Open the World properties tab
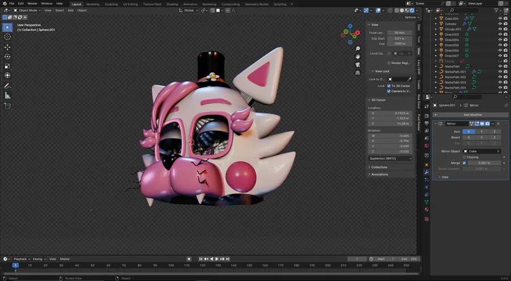Screen dimensions: 511x281 coord(426,146)
